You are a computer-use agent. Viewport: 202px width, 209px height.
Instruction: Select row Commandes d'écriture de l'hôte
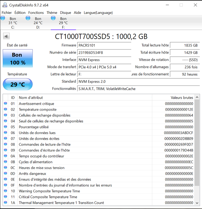click(99, 150)
